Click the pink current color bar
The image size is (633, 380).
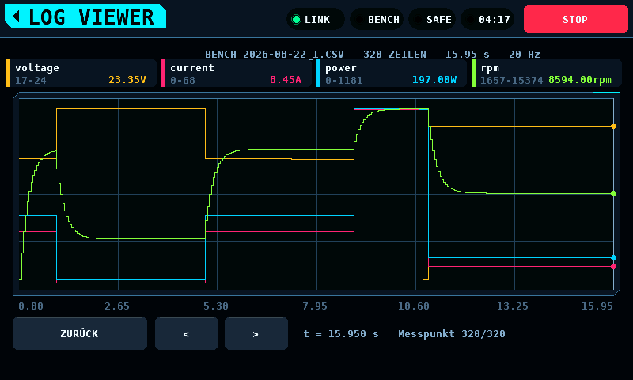tap(163, 73)
